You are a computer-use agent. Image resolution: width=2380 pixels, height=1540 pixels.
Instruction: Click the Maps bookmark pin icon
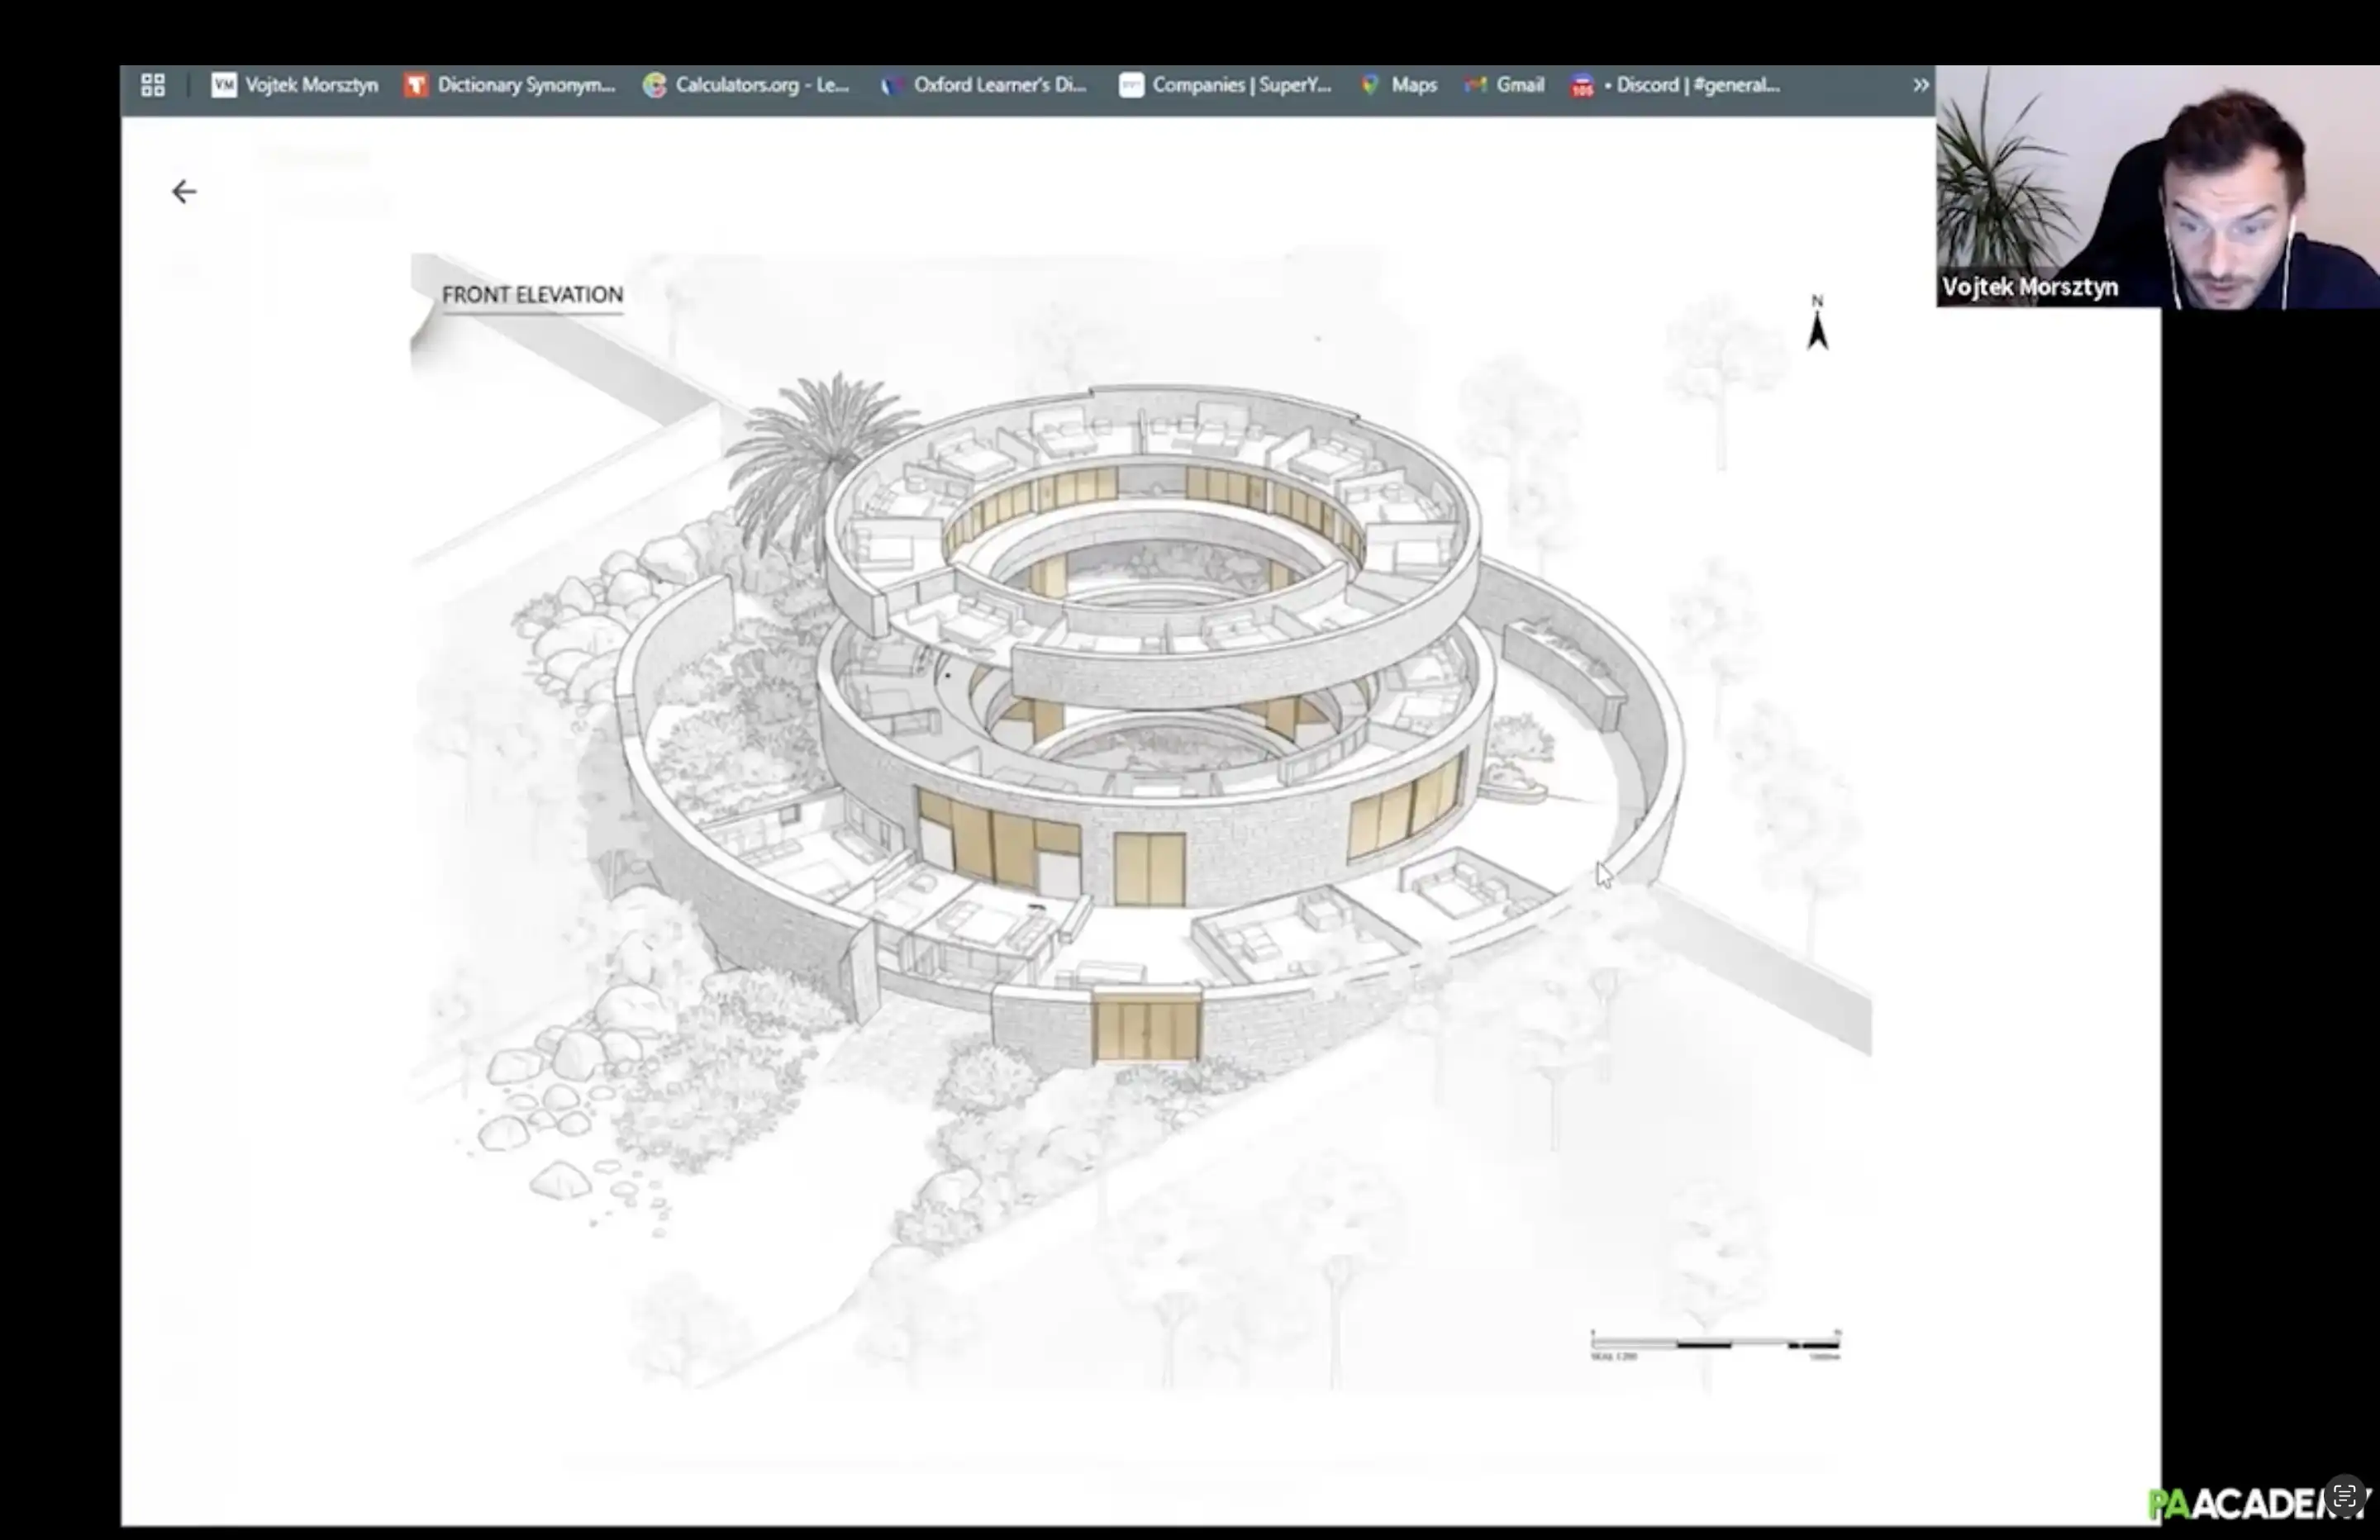tap(1370, 86)
